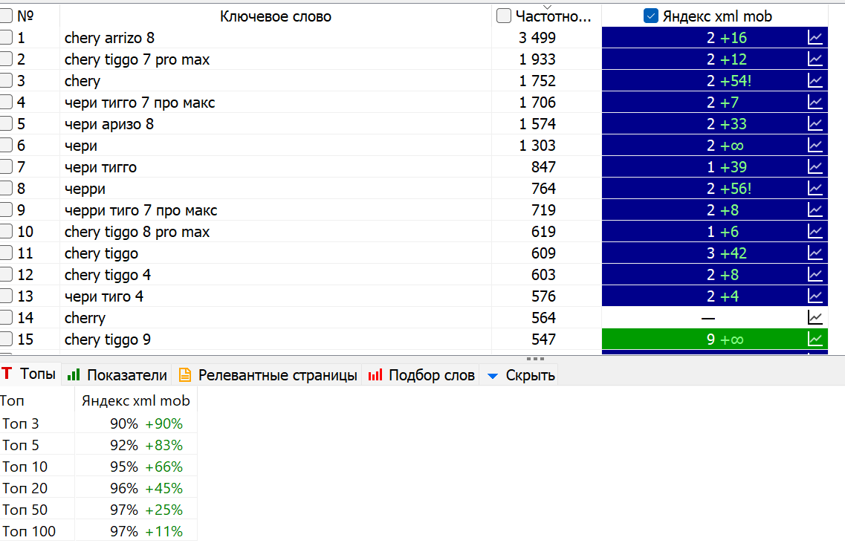Check the checkbox for row 10

(5, 231)
